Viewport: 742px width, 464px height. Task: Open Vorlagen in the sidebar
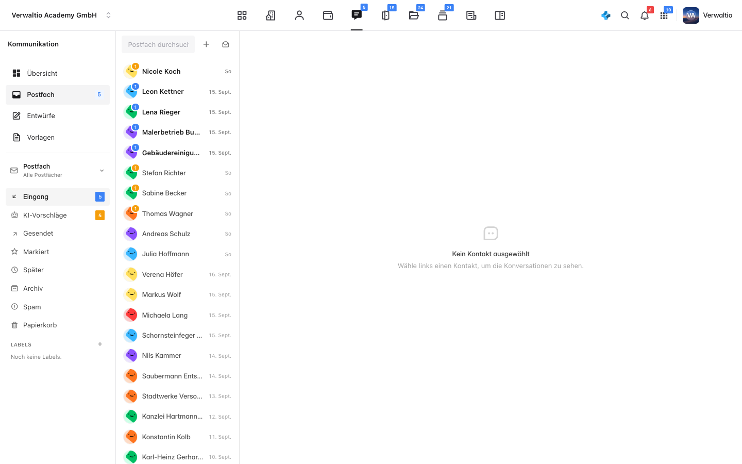58,138
